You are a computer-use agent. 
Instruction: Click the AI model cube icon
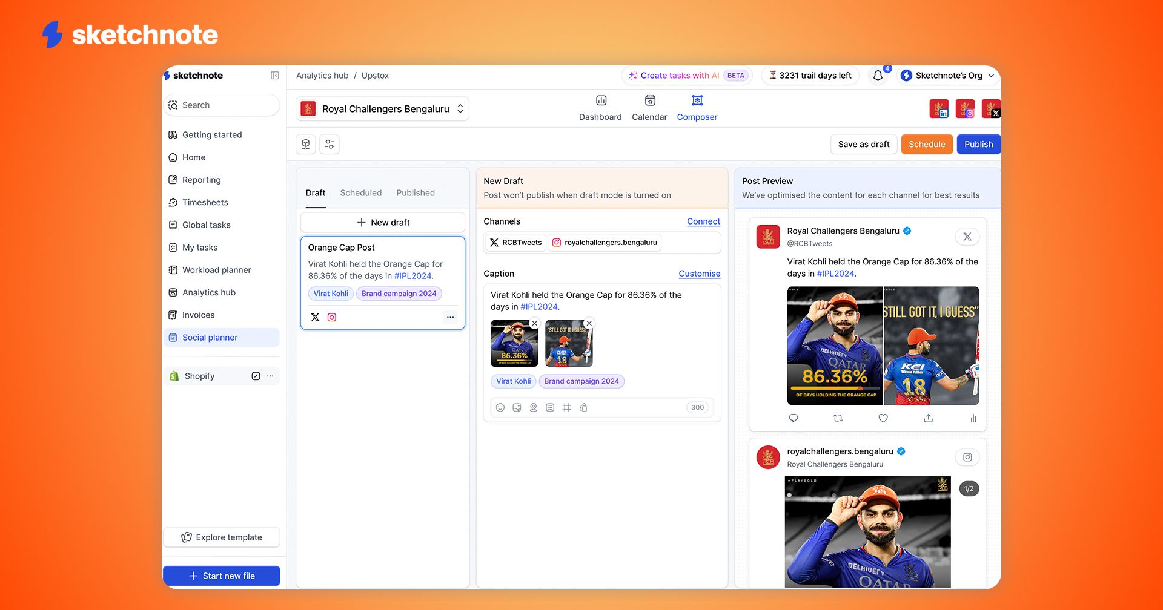coord(306,144)
